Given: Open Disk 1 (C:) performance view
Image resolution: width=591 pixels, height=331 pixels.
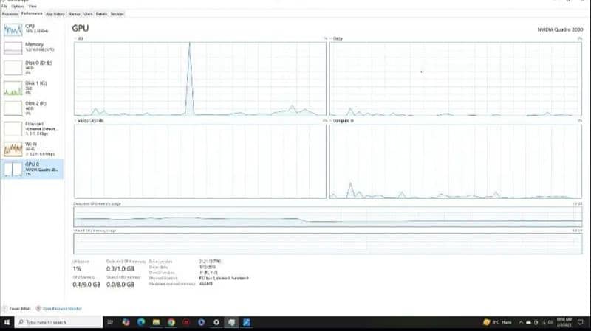Looking at the screenshot, I should (x=32, y=88).
